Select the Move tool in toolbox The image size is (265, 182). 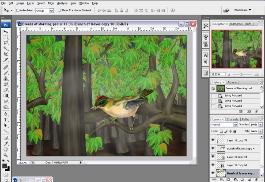point(6,32)
